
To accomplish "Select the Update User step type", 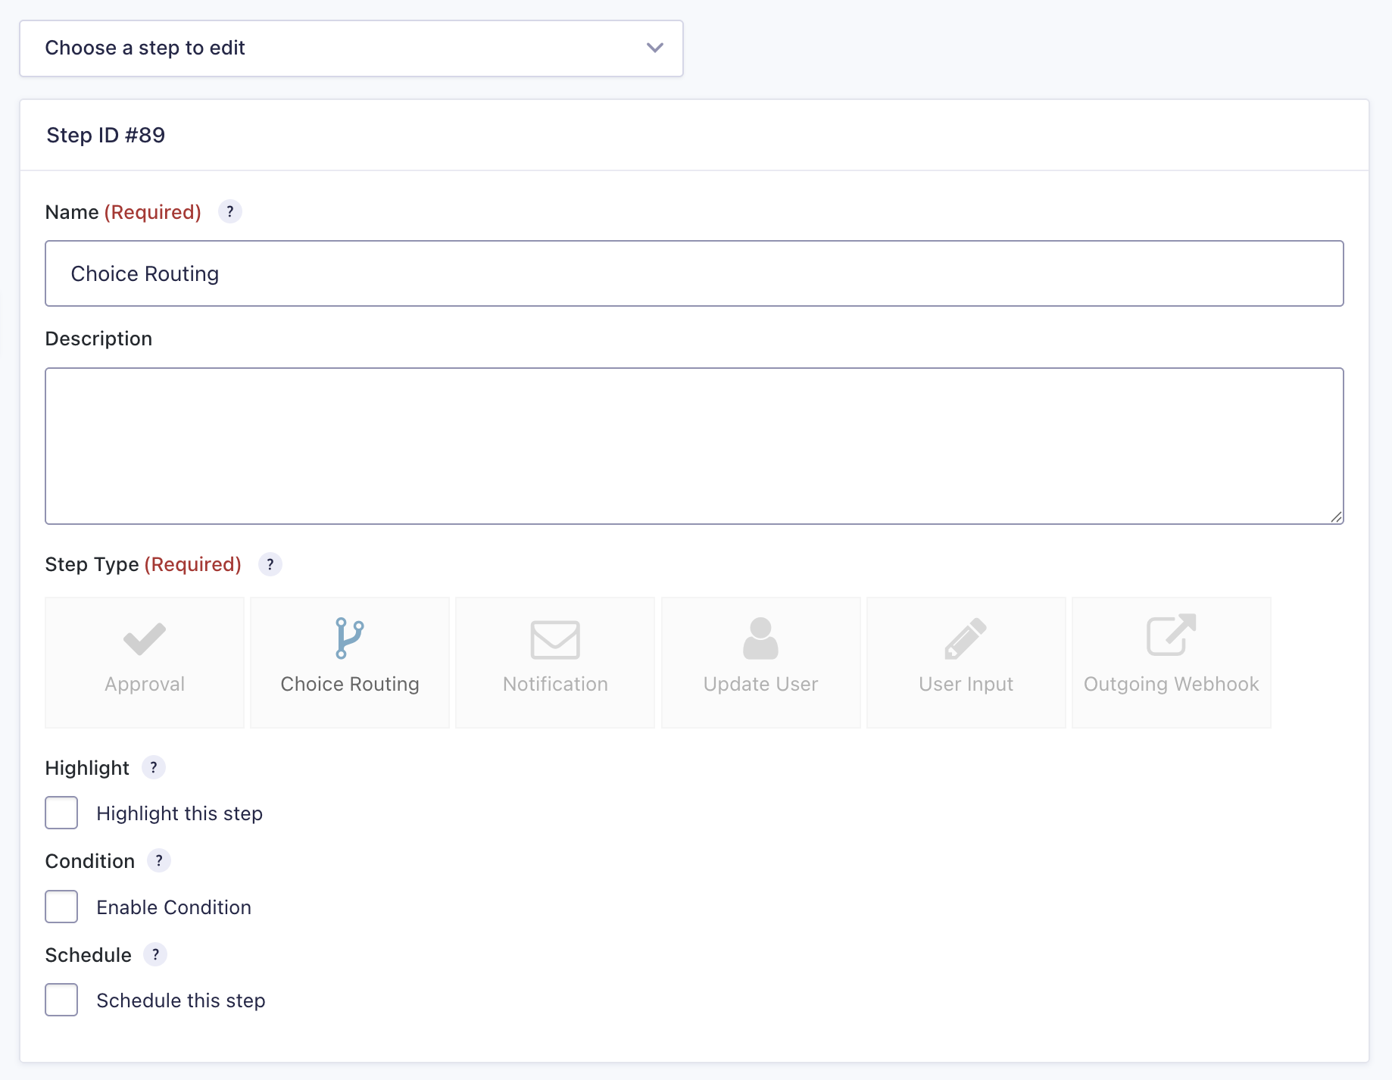I will [x=761, y=663].
